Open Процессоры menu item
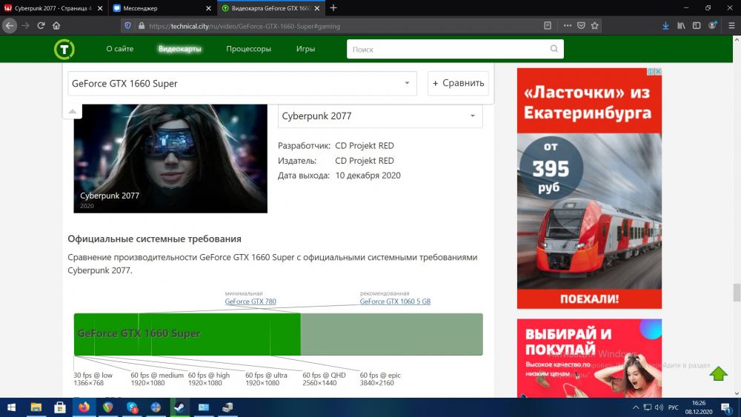This screenshot has height=417, width=741. (x=248, y=49)
